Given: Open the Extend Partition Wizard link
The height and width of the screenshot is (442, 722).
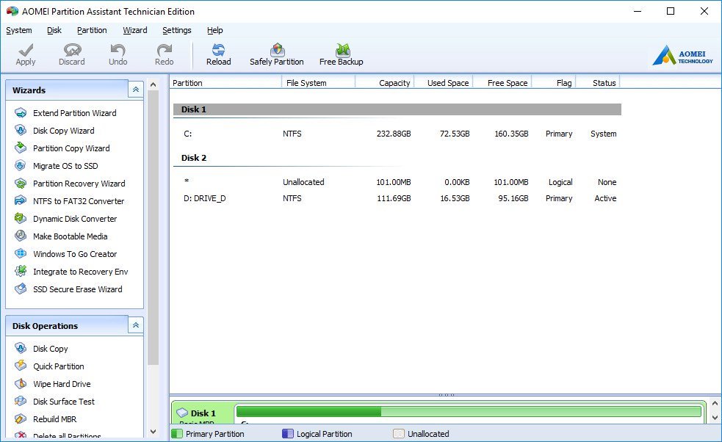Looking at the screenshot, I should (74, 113).
